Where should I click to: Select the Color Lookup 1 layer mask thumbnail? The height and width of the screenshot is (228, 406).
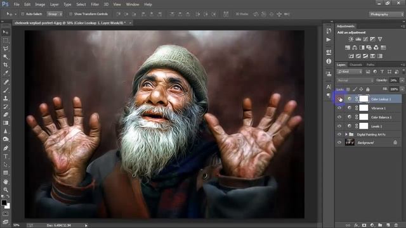(x=363, y=99)
